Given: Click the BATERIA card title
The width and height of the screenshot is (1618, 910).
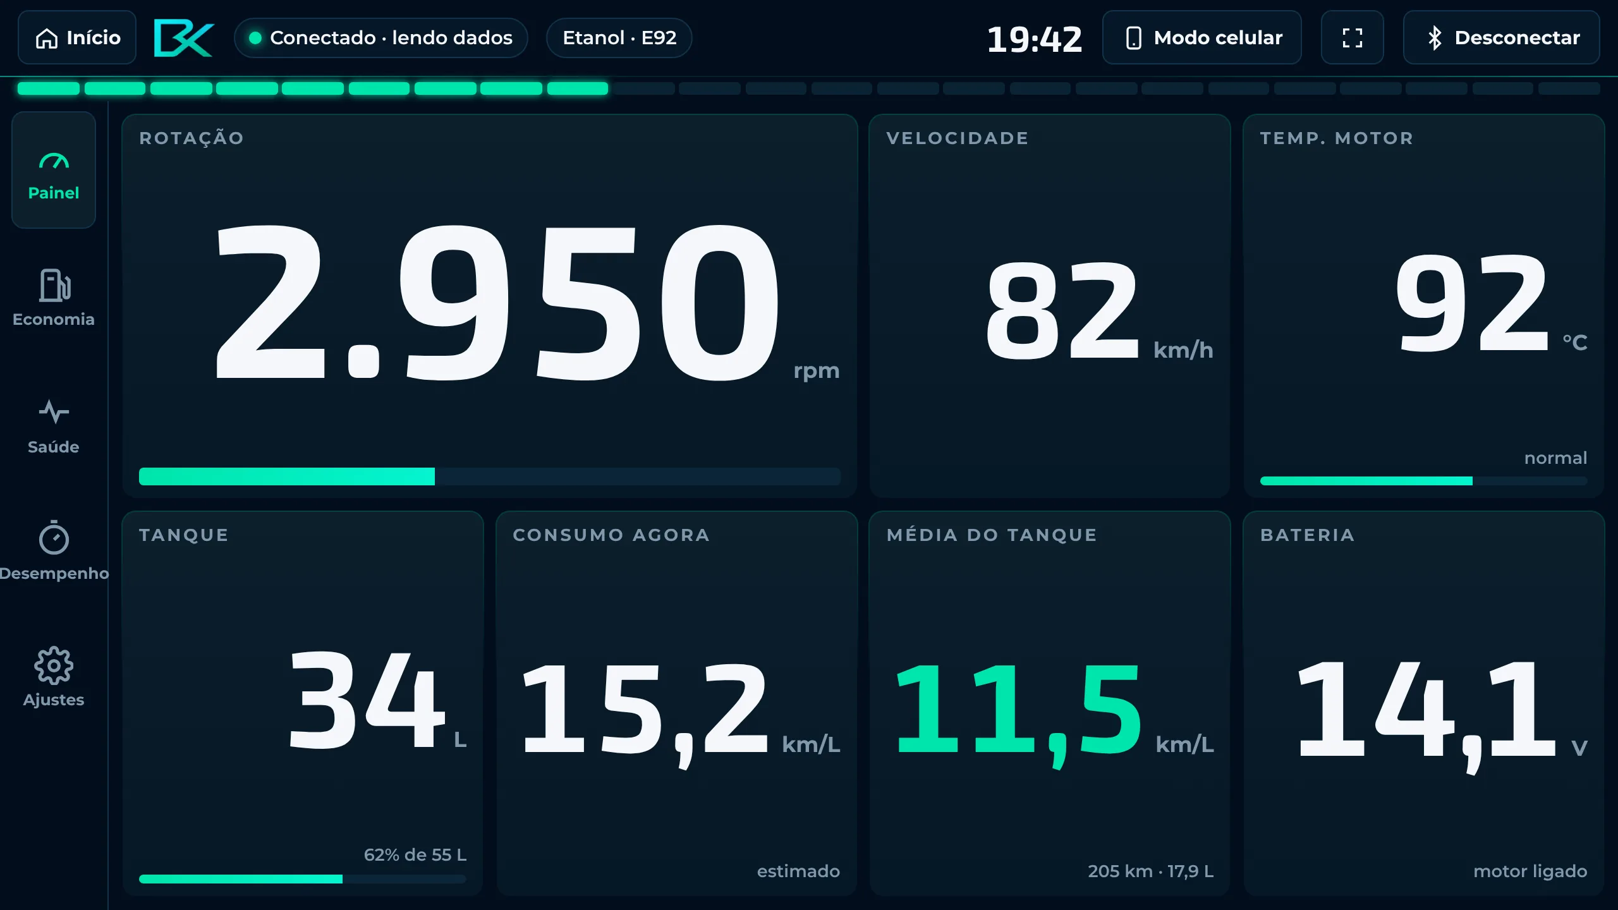Looking at the screenshot, I should pos(1308,535).
